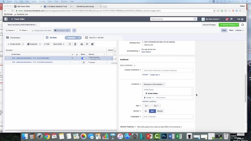Open minimum age 18 dropdown
The height and width of the screenshot is (141, 251).
146,106
